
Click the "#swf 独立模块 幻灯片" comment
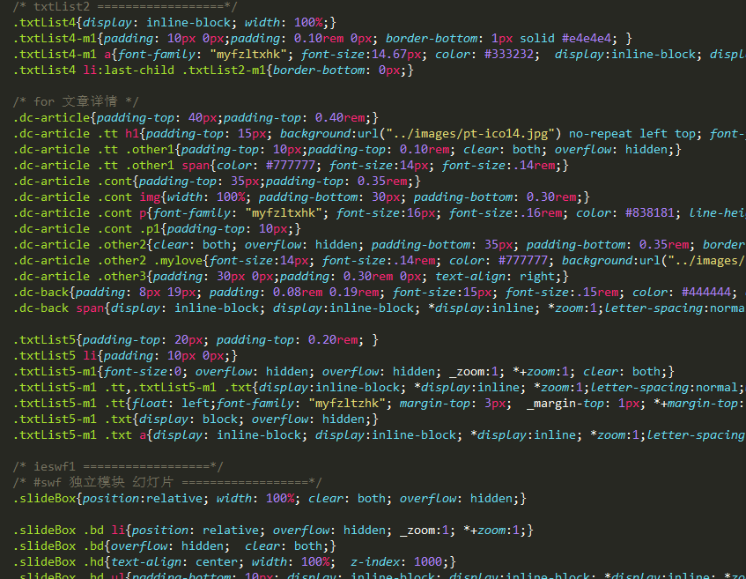(x=167, y=482)
